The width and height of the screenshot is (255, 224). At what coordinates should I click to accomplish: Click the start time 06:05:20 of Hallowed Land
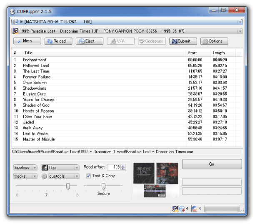[x=195, y=65]
